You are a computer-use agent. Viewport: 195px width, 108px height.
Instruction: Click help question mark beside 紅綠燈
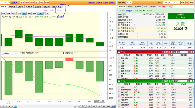coord(44,13)
